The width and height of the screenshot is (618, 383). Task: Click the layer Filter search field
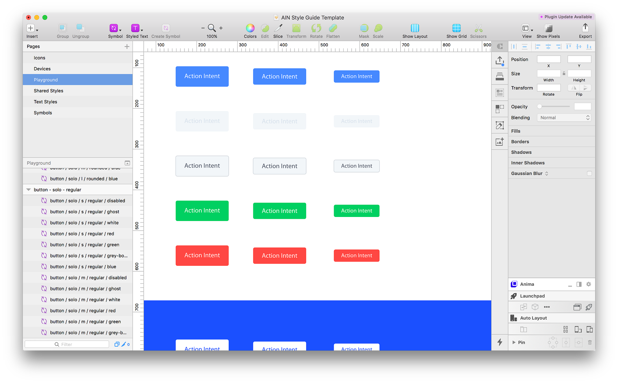tap(67, 344)
